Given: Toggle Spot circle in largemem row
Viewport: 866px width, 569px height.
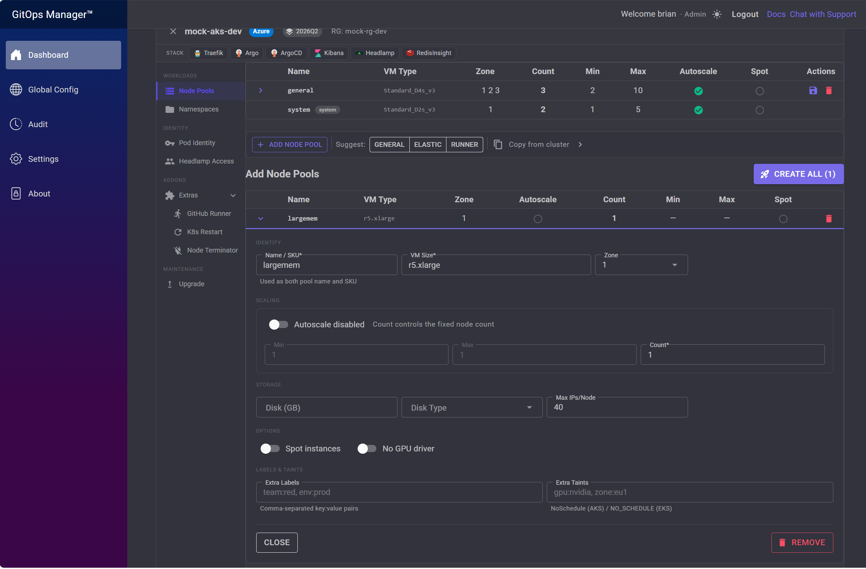Looking at the screenshot, I should [x=783, y=219].
